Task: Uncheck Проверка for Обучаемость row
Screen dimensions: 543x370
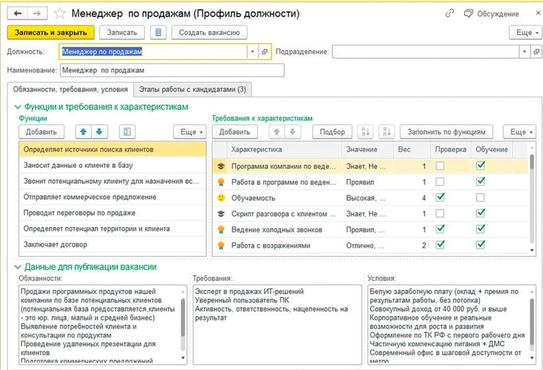Action: pyautogui.click(x=440, y=198)
